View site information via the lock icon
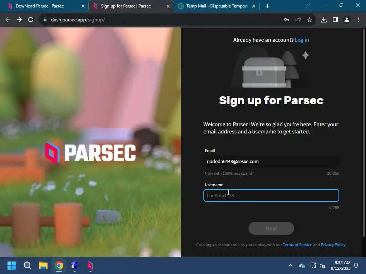The image size is (366, 274). click(x=45, y=20)
